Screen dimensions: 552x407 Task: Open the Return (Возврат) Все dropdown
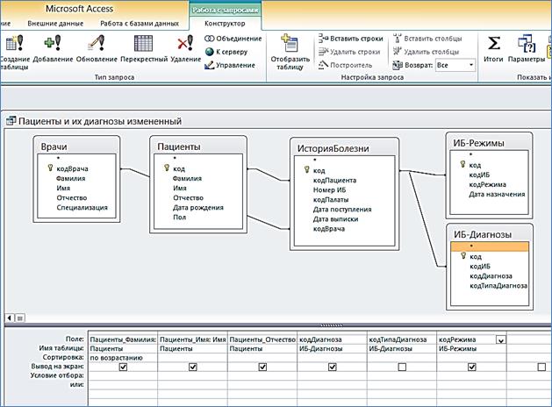pos(471,65)
